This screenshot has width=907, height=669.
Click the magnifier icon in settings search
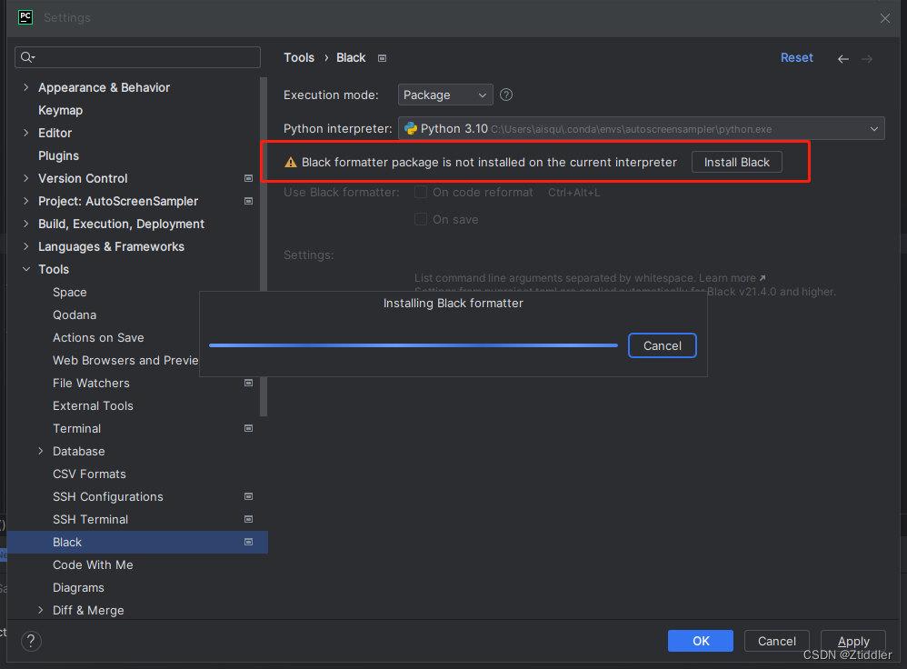[27, 57]
